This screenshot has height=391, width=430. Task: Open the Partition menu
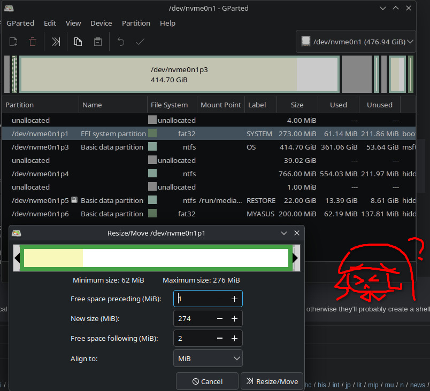click(136, 24)
